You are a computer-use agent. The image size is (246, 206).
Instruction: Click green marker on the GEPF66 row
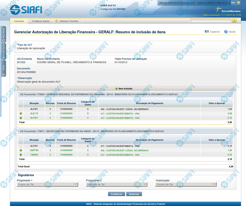click(21, 150)
